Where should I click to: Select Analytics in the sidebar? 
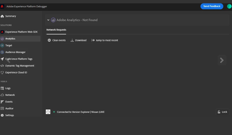pyautogui.click(x=20, y=39)
